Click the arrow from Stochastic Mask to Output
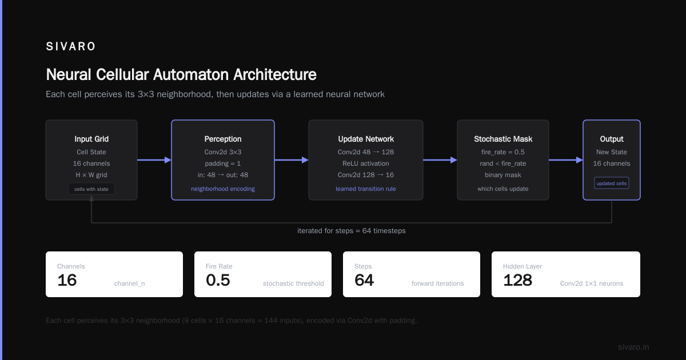Viewport: 686px width, 360px height. click(x=566, y=160)
